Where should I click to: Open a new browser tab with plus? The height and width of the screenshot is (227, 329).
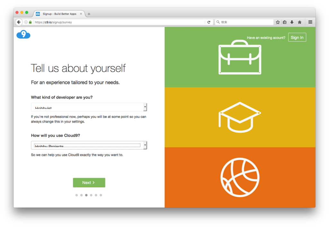89,14
